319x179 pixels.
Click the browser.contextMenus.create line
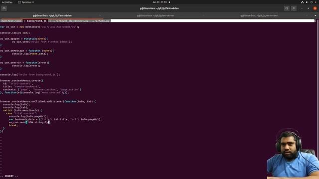pos(22,81)
